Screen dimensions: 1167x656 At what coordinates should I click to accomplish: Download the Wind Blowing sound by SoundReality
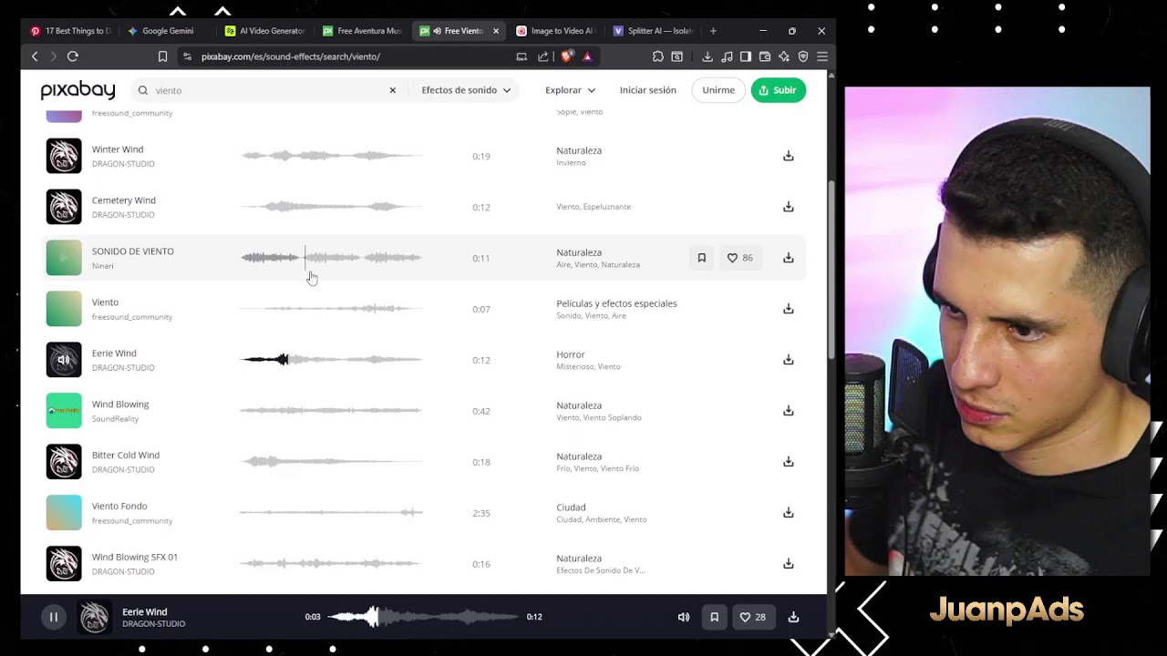point(789,411)
